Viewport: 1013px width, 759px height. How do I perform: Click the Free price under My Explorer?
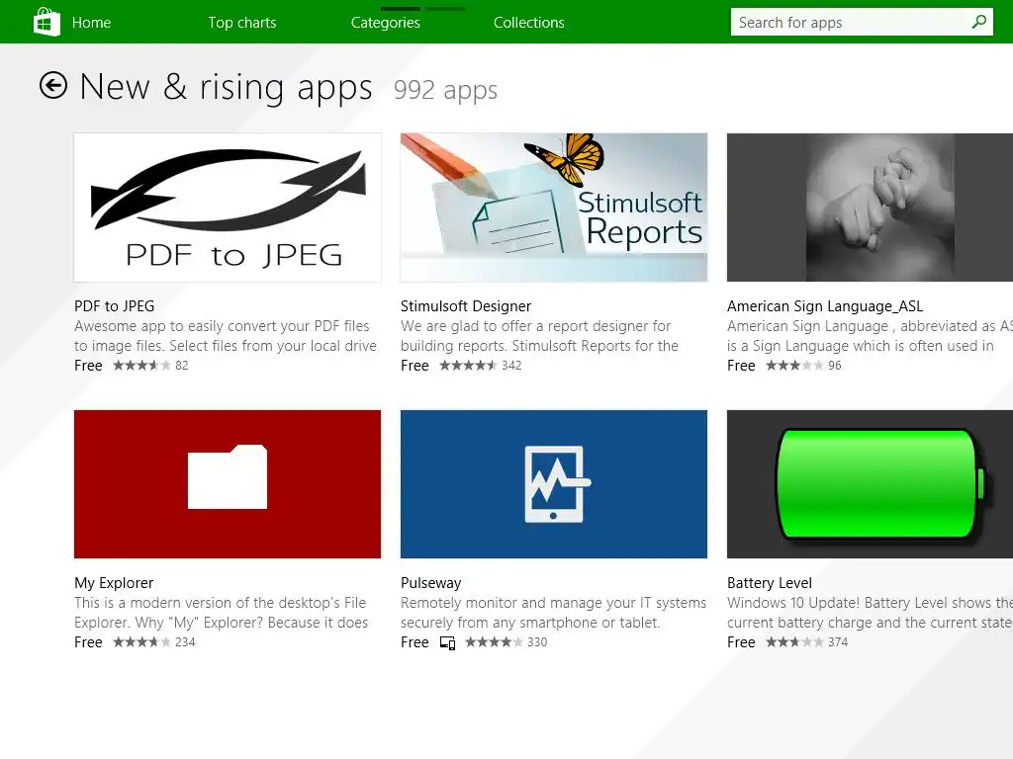tap(88, 642)
